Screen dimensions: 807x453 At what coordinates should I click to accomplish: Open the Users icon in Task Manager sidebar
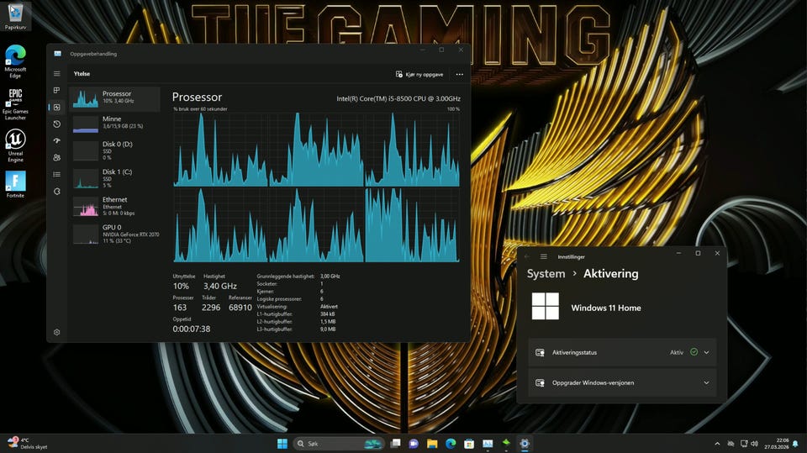[57, 157]
